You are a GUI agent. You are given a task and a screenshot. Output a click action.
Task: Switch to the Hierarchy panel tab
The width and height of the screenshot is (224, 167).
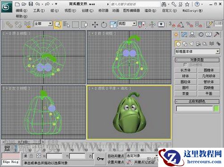[x=192, y=34]
